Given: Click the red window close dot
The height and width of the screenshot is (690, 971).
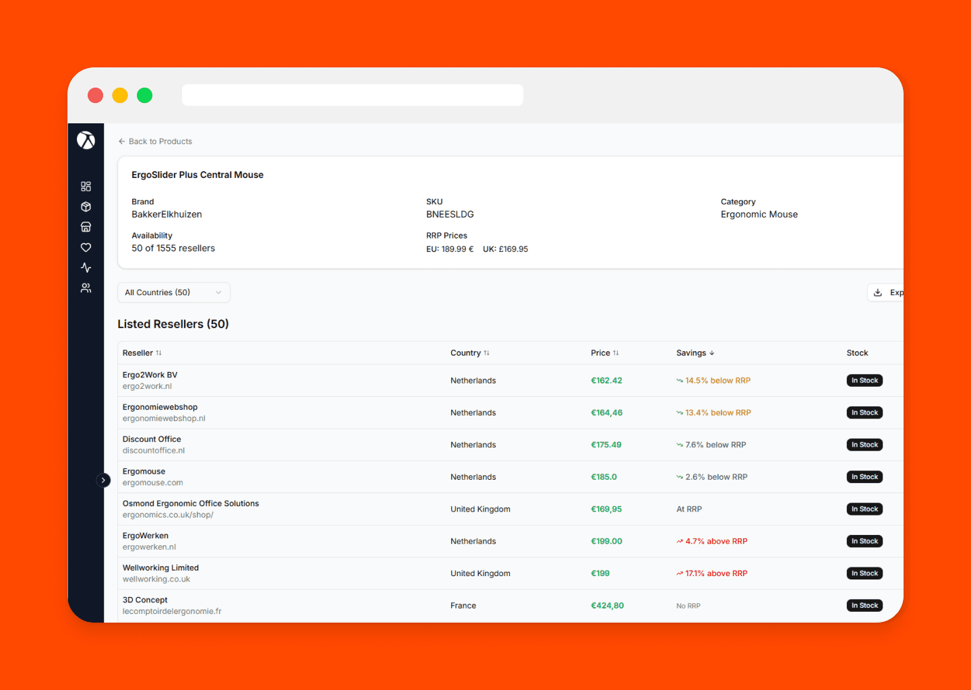Looking at the screenshot, I should pos(96,95).
